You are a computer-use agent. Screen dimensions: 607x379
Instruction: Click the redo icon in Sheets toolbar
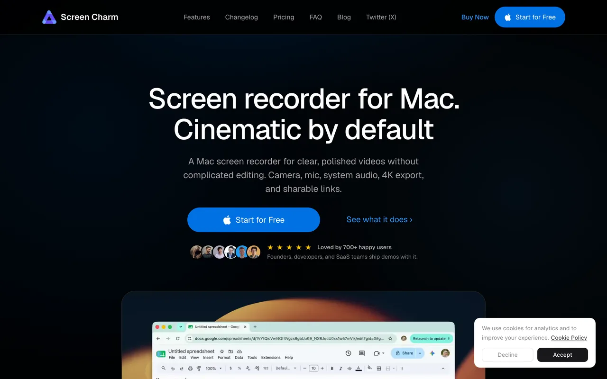(181, 368)
